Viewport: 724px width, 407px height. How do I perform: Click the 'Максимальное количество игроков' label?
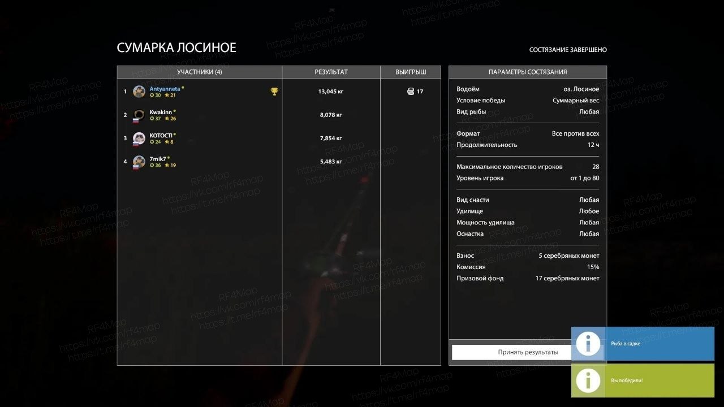click(510, 167)
